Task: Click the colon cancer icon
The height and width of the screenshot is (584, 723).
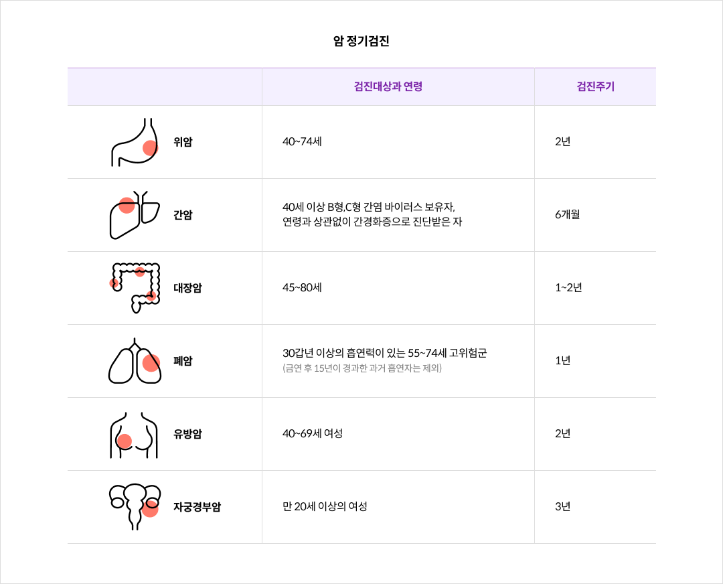Action: coord(135,288)
